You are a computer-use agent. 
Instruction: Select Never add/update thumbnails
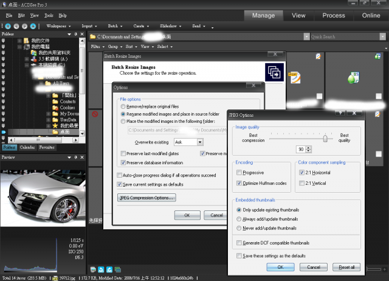(239, 228)
